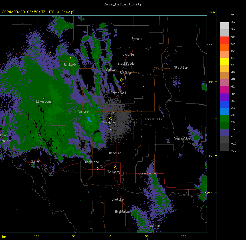Click the asterisk marker east of Innisfail
Screen dimensions: 246x240
(143, 86)
